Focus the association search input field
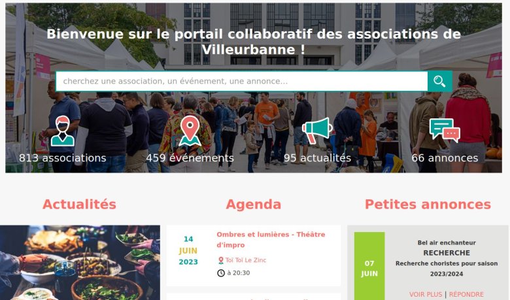 tap(242, 81)
